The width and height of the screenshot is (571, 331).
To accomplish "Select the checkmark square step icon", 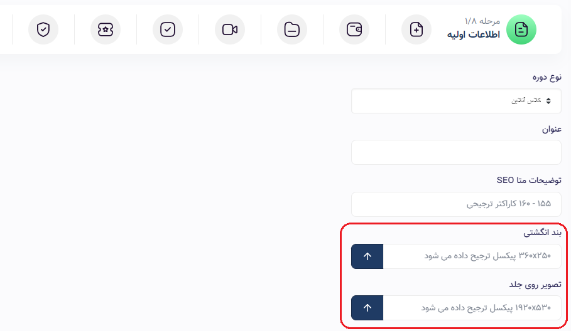I will tap(168, 29).
